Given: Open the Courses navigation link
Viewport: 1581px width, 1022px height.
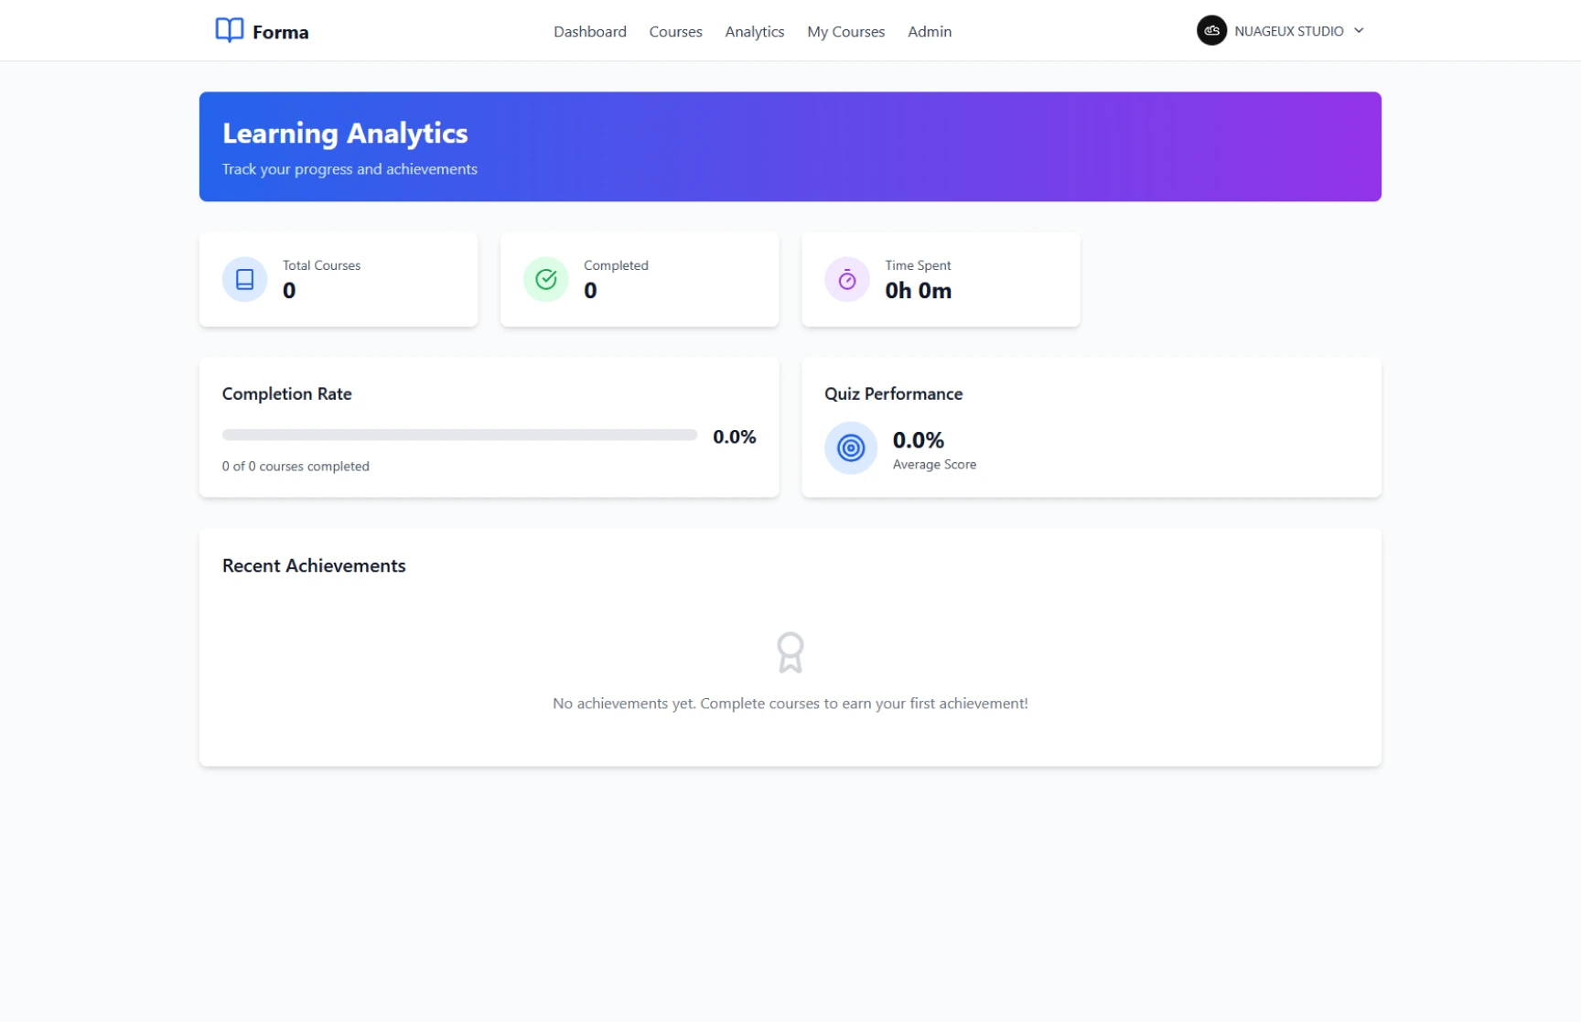Looking at the screenshot, I should point(675,31).
